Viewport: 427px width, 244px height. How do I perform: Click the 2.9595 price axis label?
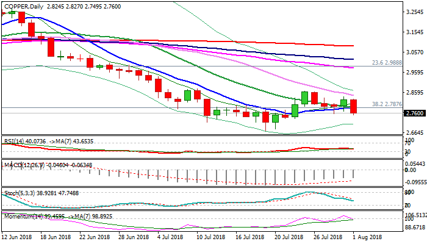415,73
